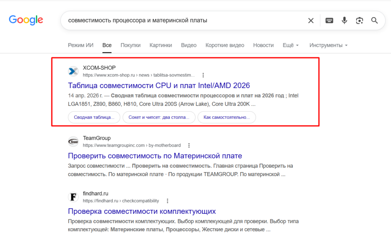391x240 pixels.
Task: Click the XCOM-SHOP site name
Action: pyautogui.click(x=99, y=68)
